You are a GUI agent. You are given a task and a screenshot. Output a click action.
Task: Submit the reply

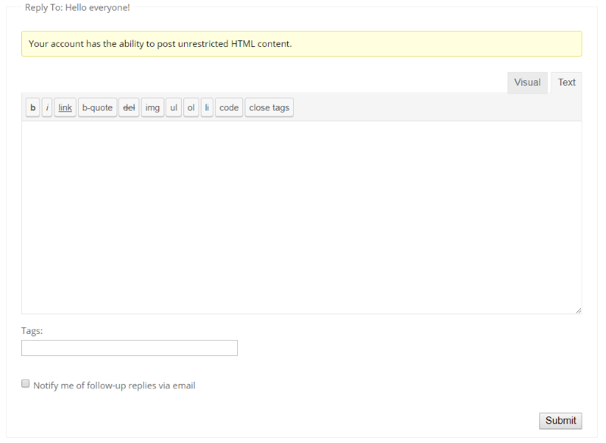[x=561, y=420]
